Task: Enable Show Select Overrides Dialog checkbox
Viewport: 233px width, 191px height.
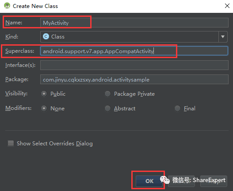Action: pyautogui.click(x=11, y=143)
